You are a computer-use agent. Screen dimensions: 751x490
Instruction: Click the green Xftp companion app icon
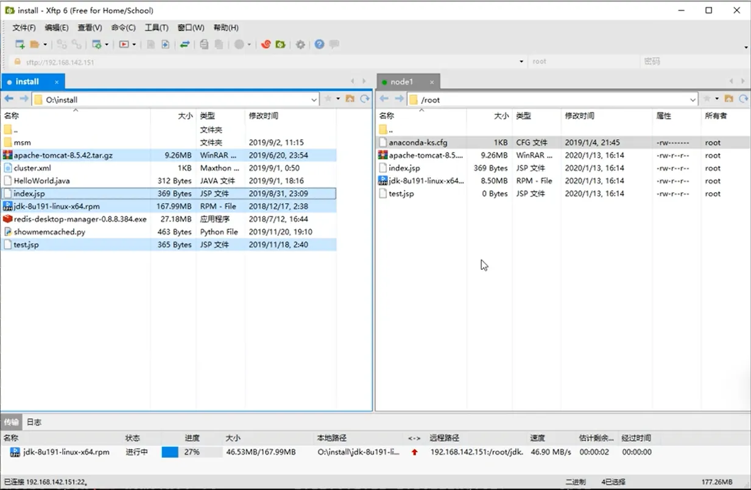(x=280, y=44)
